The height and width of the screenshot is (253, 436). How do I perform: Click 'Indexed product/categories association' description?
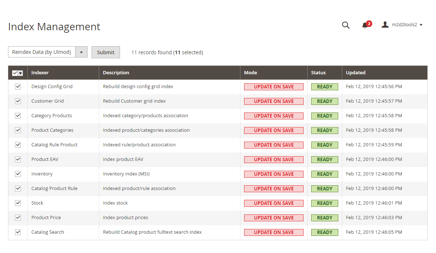click(146, 130)
